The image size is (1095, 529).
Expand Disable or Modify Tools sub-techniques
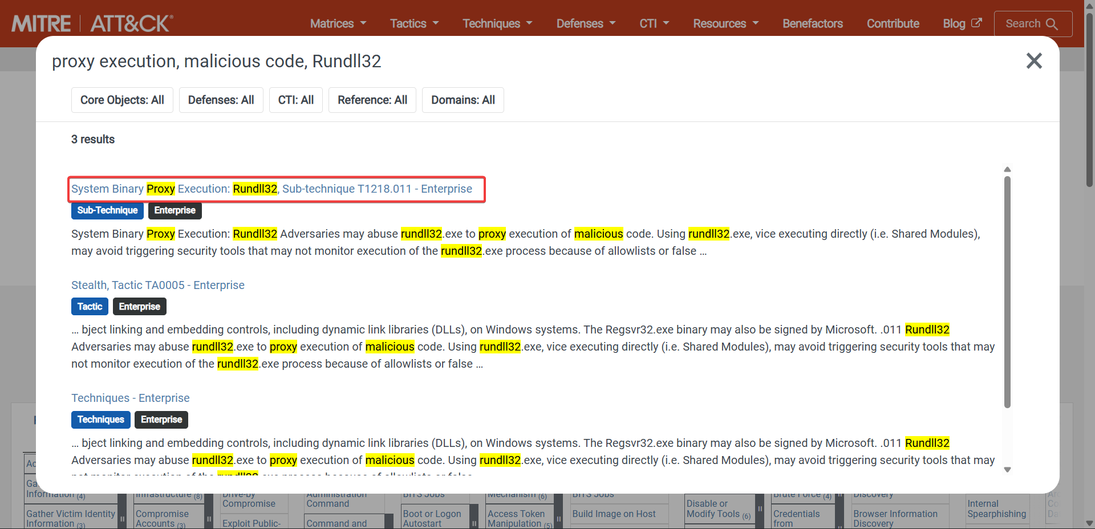(x=760, y=509)
